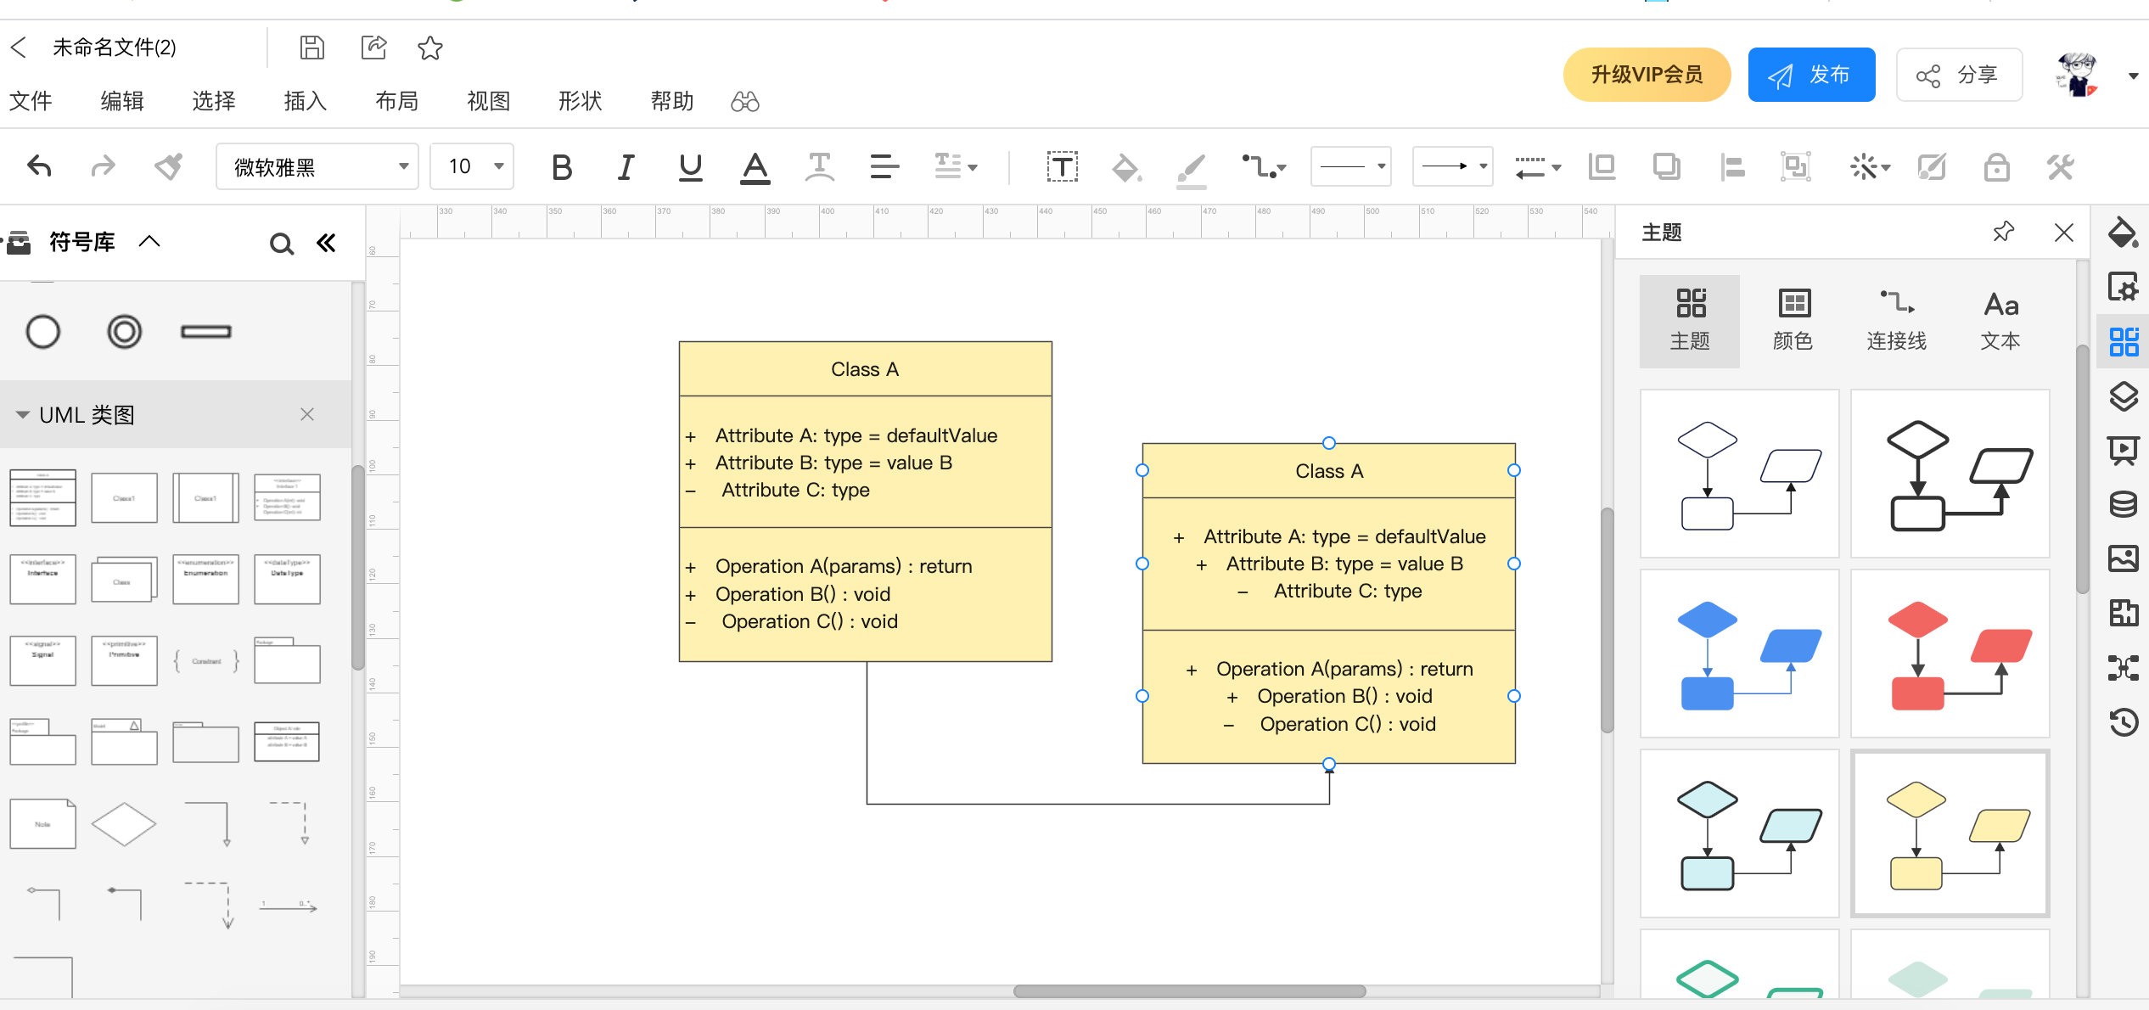Open the 插入 menu
2149x1010 pixels.
(305, 102)
